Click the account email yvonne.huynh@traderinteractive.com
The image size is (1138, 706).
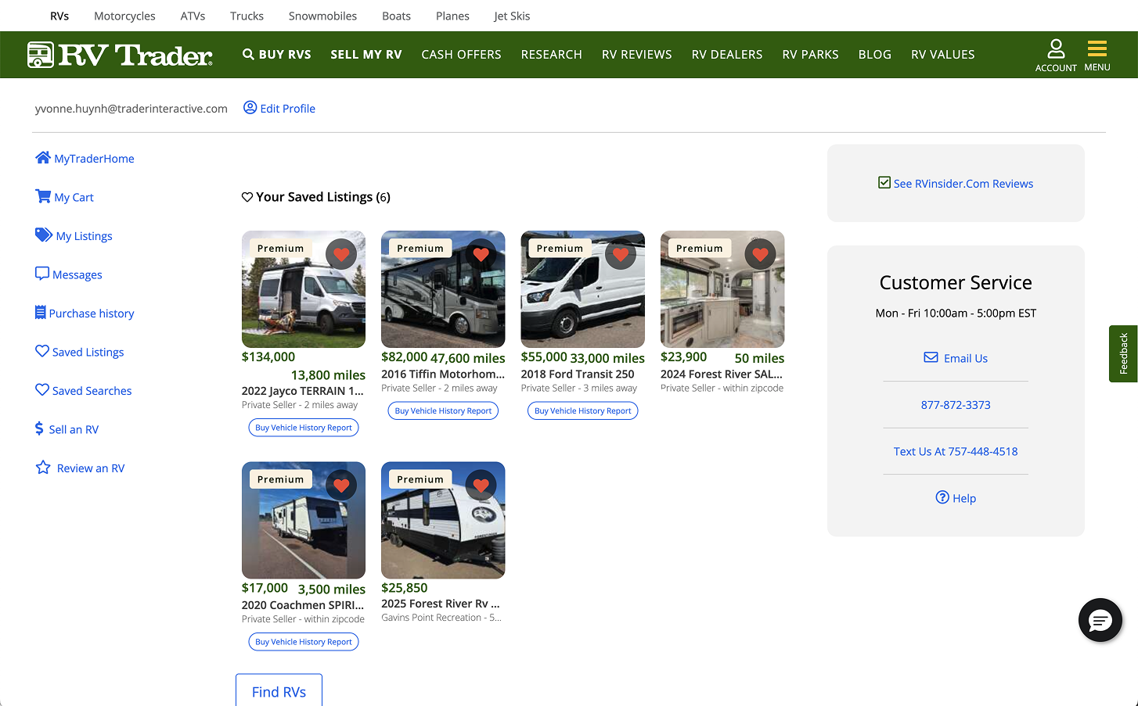[x=131, y=109]
